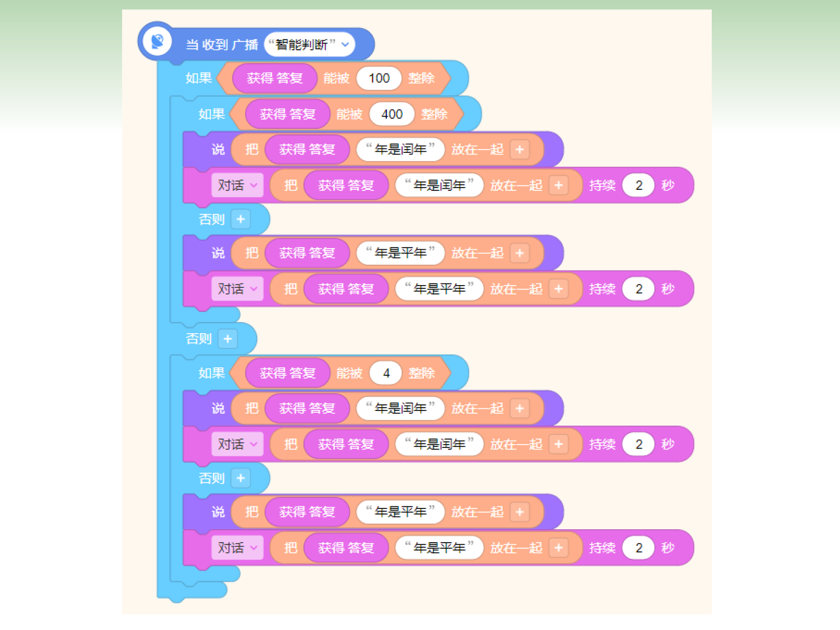Click plus icon in the bottommost 对话 block
The width and height of the screenshot is (840, 630).
coord(558,548)
